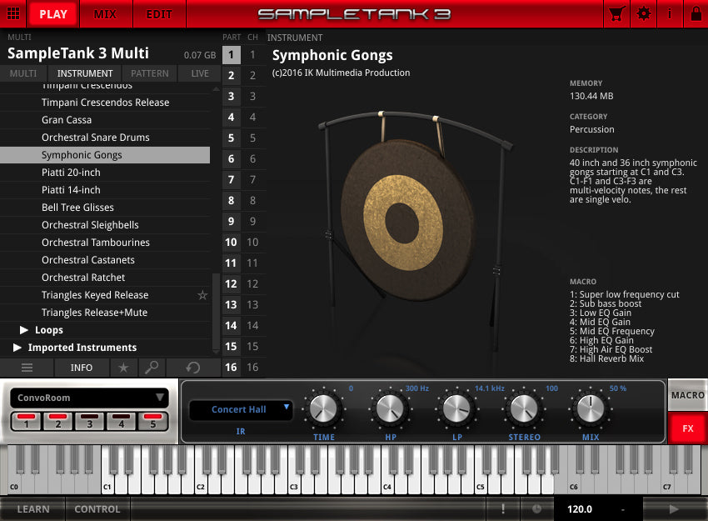Expand Imported Instruments
Image resolution: width=708 pixels, height=521 pixels.
[18, 348]
